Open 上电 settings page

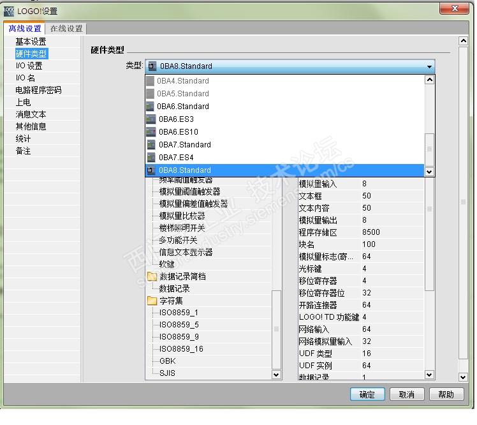23,103
